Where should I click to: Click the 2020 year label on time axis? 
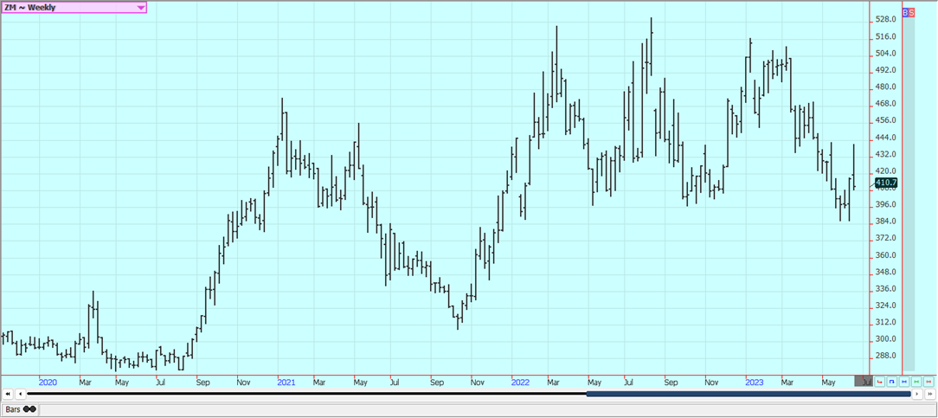point(48,383)
